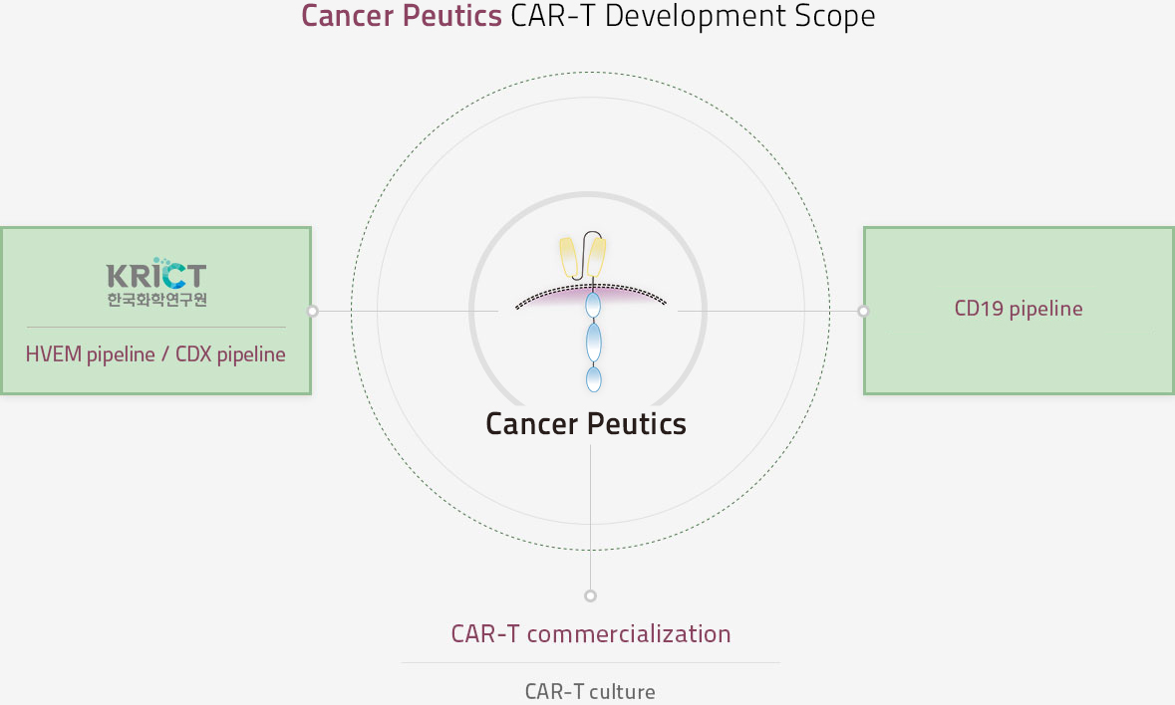Click the Cancer Peutics center label

586,423
